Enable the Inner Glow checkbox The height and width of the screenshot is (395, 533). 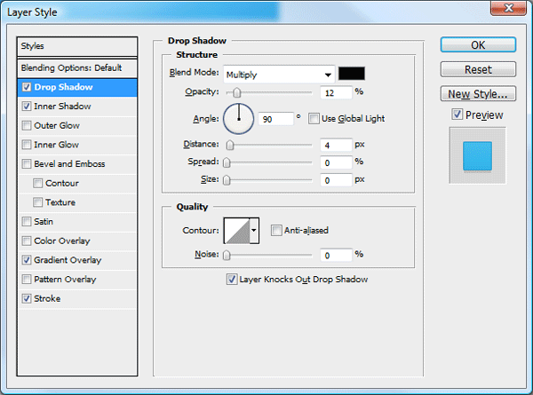27,145
